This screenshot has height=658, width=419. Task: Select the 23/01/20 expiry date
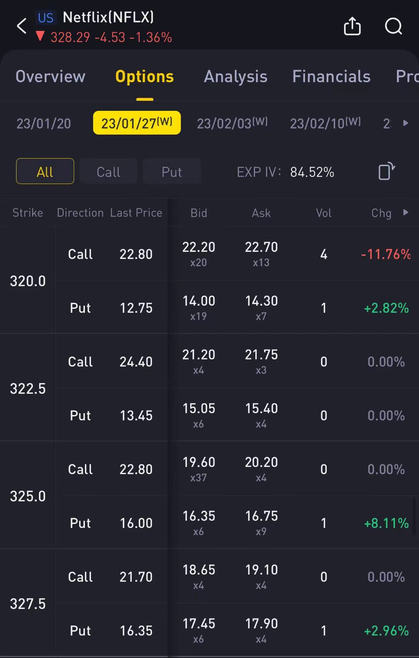click(44, 123)
